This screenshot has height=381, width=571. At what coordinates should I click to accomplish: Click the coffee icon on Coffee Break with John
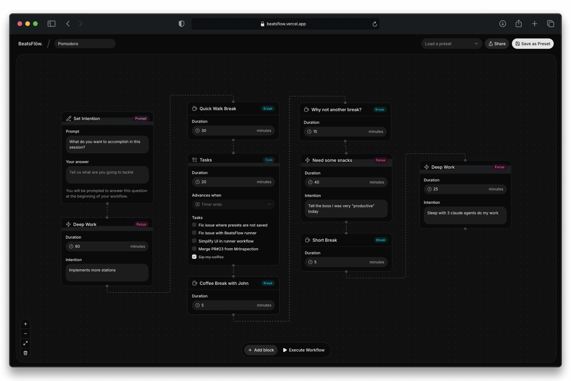tap(195, 283)
